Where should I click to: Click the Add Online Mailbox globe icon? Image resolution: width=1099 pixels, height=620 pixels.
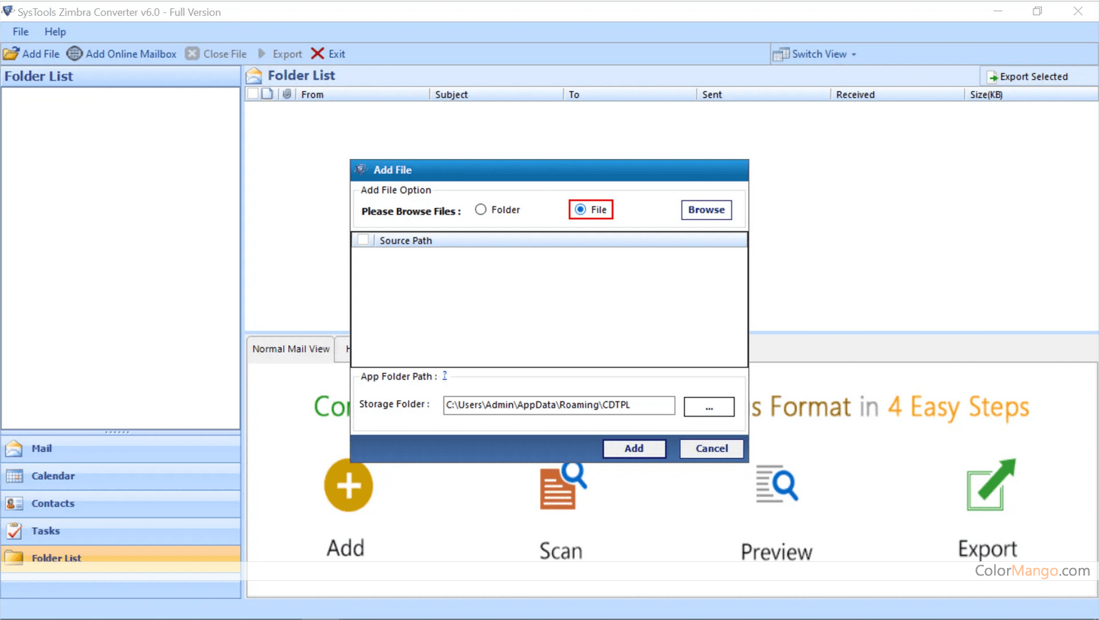(x=75, y=53)
